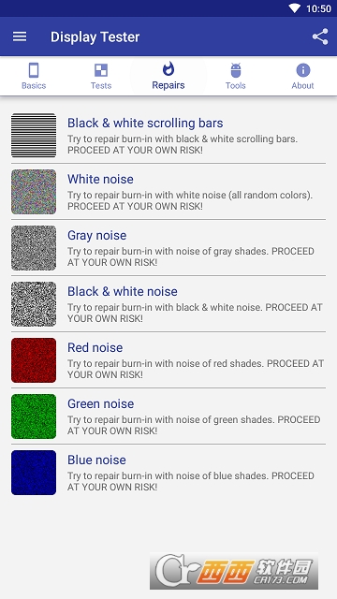
Task: Select the Basics phone icon
Action: tap(34, 70)
